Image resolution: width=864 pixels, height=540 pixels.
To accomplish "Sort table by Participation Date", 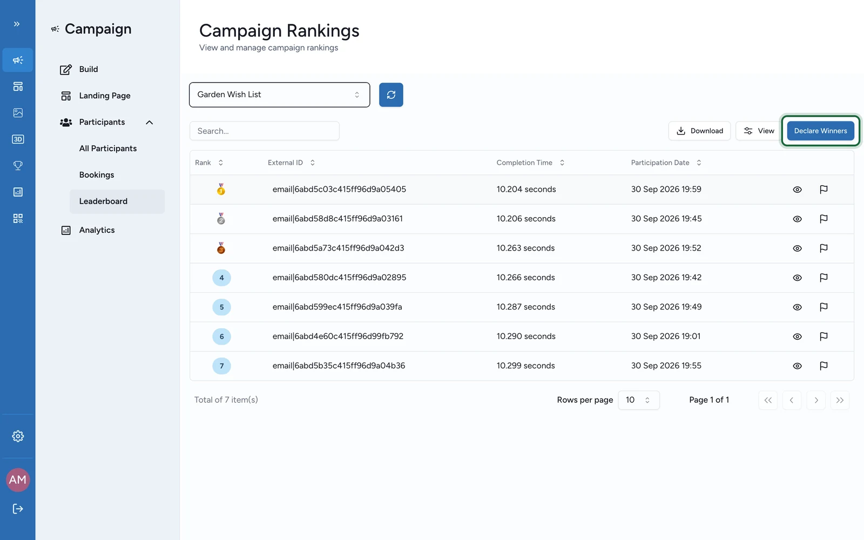I will click(x=666, y=163).
